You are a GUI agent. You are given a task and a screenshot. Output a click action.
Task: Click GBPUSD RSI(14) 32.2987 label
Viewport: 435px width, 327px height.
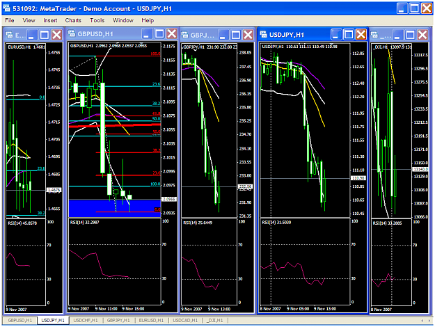(84, 222)
